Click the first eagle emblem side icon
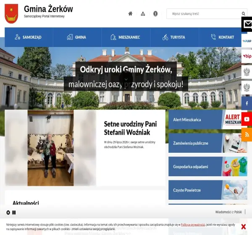252x235 pixels. [247, 72]
